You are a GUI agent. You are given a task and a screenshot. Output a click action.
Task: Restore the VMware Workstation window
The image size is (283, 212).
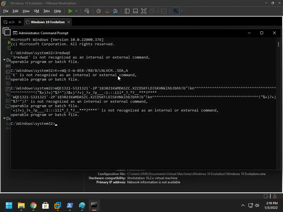coord(273,3)
